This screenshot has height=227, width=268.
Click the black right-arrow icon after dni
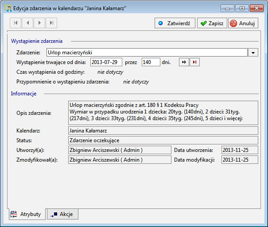click(x=184, y=62)
